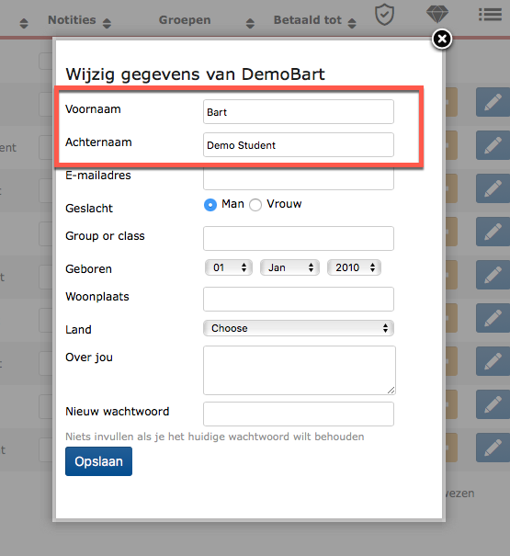Select the Man radio button

pyautogui.click(x=210, y=205)
